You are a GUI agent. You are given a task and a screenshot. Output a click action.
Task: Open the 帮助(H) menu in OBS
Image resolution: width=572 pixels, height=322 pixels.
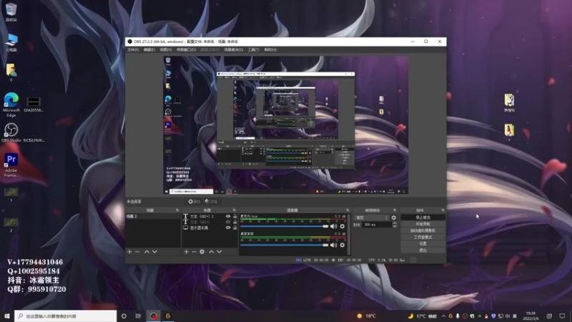tap(270, 49)
